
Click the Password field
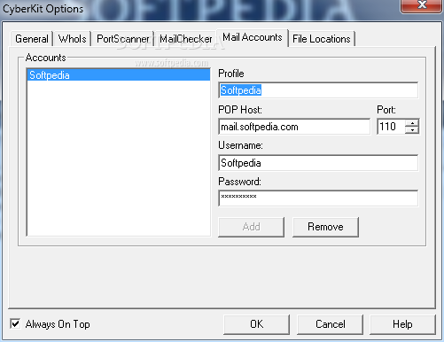(x=318, y=198)
